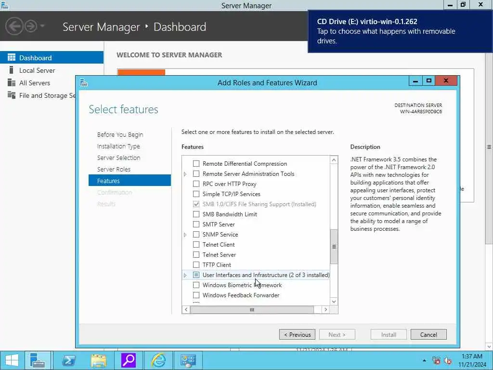Click the Server Manager main window scrollbar
Viewport: 493px width, 370px height.
click(x=489, y=148)
